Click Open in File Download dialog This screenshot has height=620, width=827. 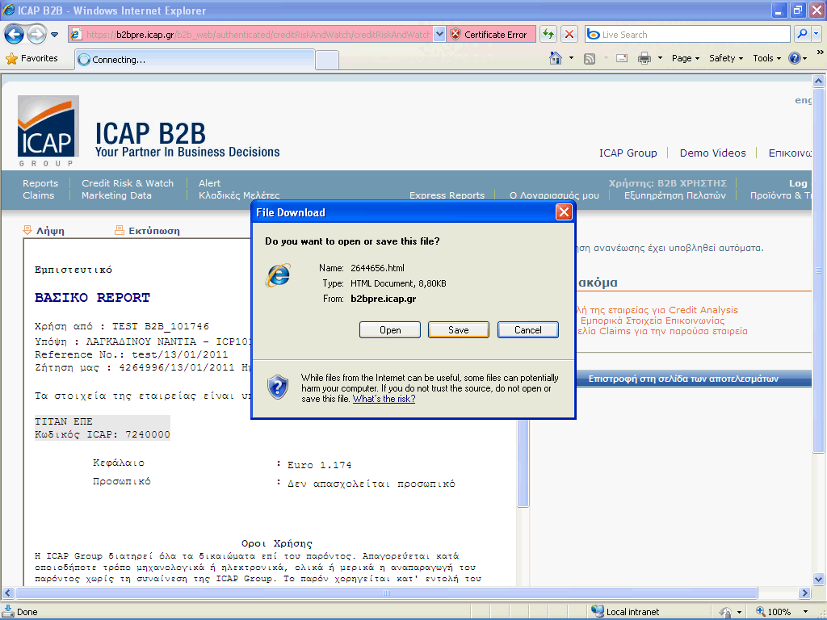click(390, 330)
